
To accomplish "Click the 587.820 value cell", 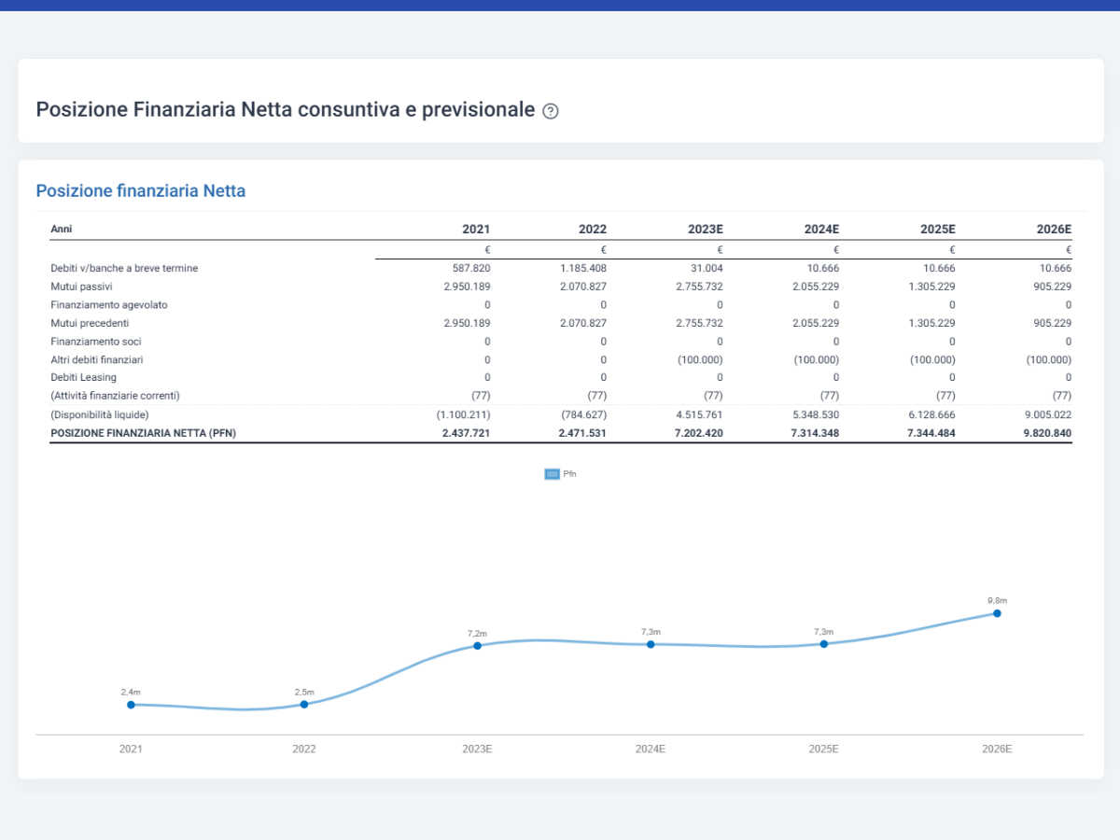I will (x=471, y=268).
